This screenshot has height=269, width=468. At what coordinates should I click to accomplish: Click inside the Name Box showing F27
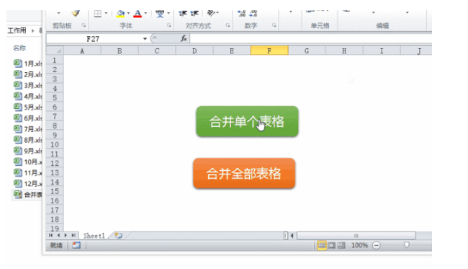click(93, 39)
